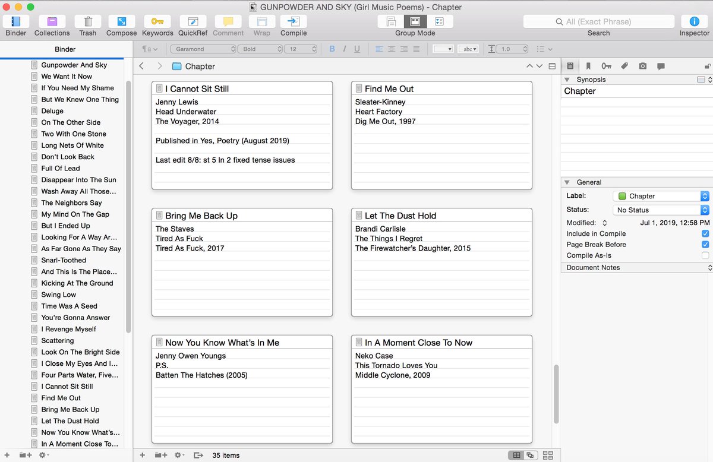Screen dimensions: 713x462
Task: Add new item with editor footer plus
Action: [142, 455]
